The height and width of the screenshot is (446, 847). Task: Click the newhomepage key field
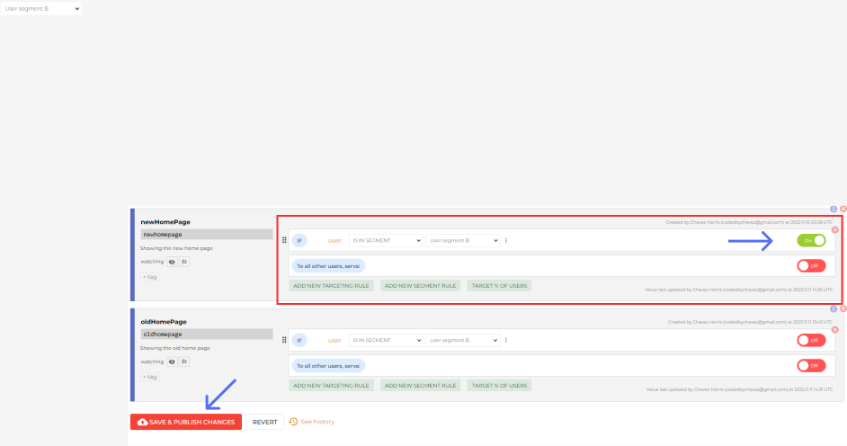click(207, 235)
